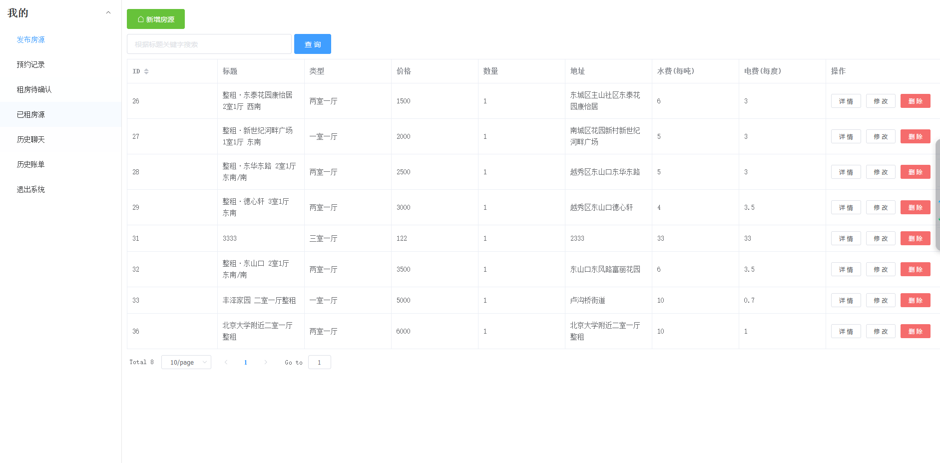View 详情 for listing ID 31
The image size is (940, 463).
pyautogui.click(x=846, y=238)
